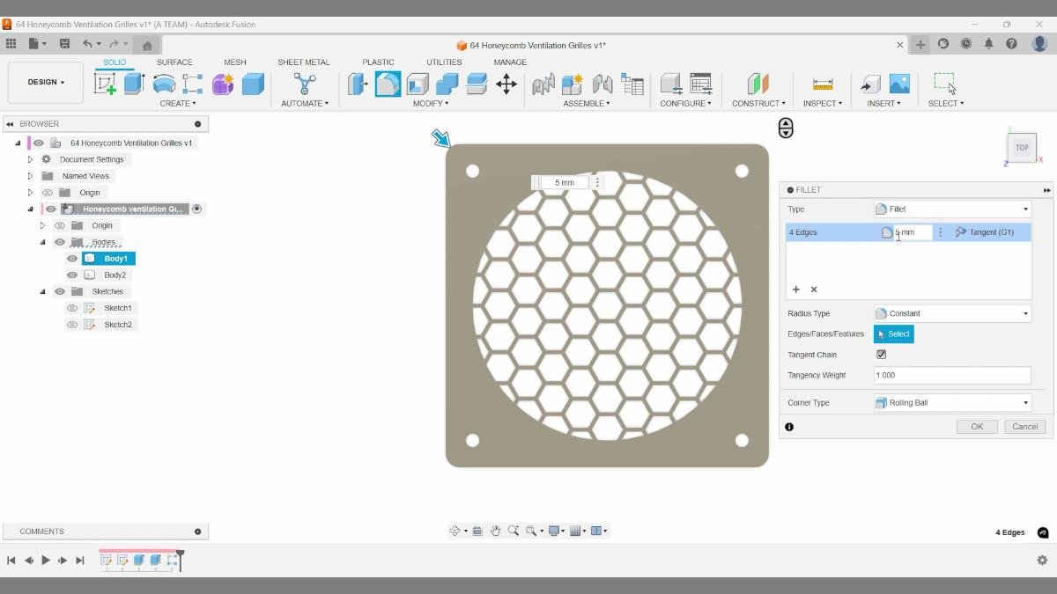Expand the Named Views node
Viewport: 1057px width, 594px height.
point(30,176)
